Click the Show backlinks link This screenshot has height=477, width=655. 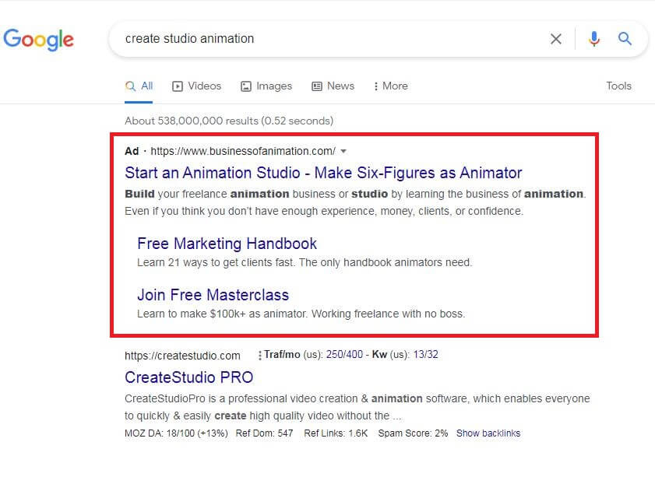(x=488, y=433)
